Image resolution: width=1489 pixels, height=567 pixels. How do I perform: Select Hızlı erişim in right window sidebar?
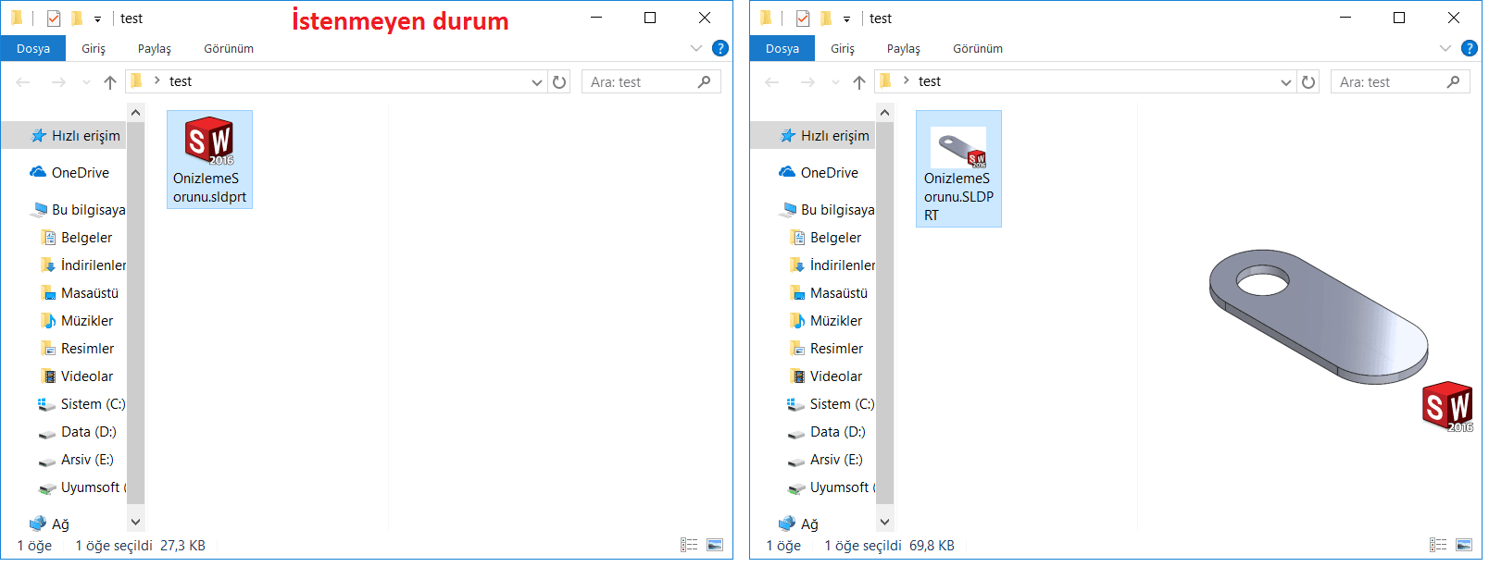[823, 136]
